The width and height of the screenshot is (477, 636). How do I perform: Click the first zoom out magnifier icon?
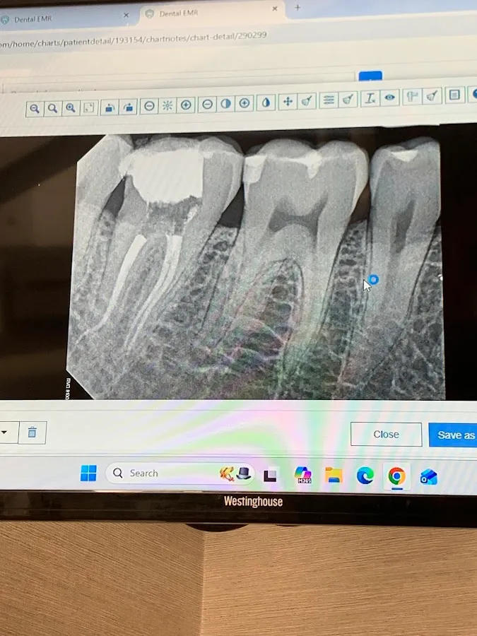(35, 109)
